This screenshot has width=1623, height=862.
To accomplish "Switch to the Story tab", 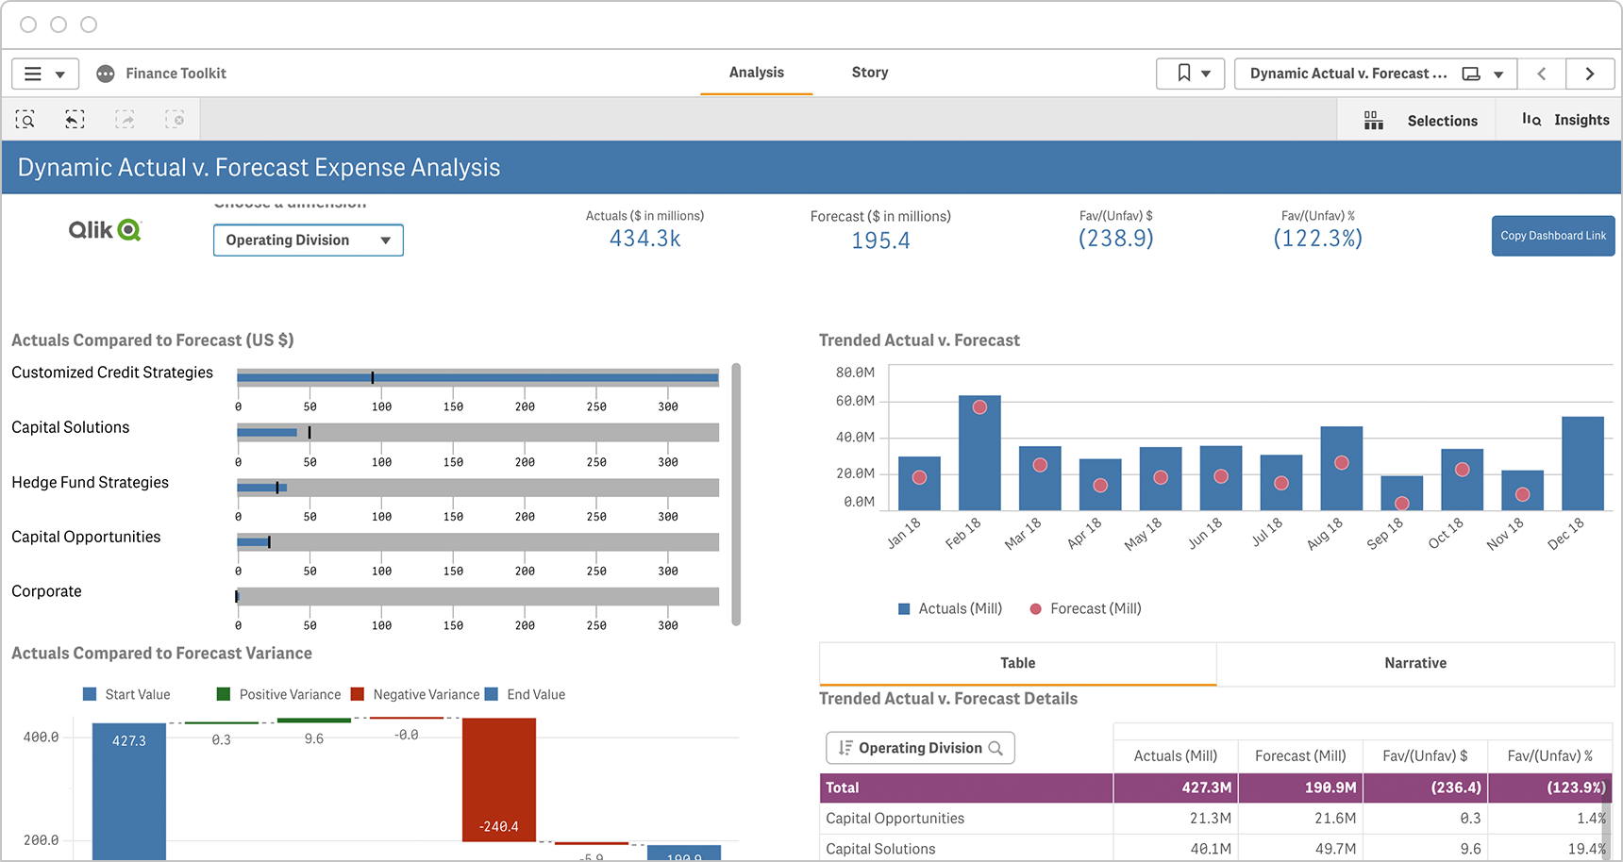I will point(869,73).
